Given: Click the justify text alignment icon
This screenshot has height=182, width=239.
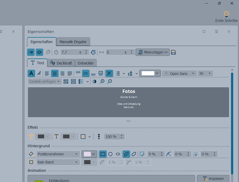Looking at the screenshot, I should click(70, 73).
